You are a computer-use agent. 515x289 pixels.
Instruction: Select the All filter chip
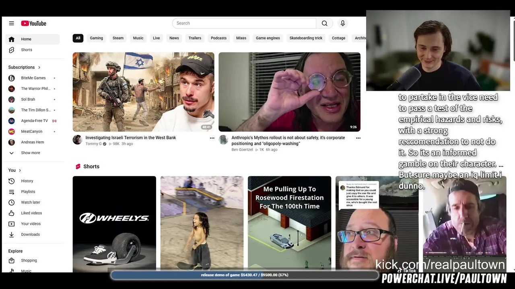pos(78,38)
